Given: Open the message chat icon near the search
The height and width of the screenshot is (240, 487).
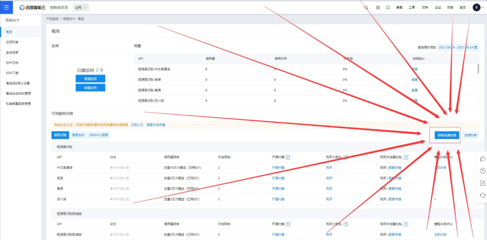Looking at the screenshot, I should tap(389, 7).
